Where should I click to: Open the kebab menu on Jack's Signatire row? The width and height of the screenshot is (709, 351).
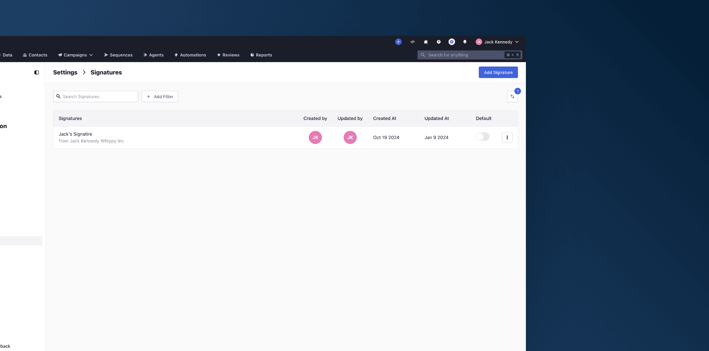[507, 137]
